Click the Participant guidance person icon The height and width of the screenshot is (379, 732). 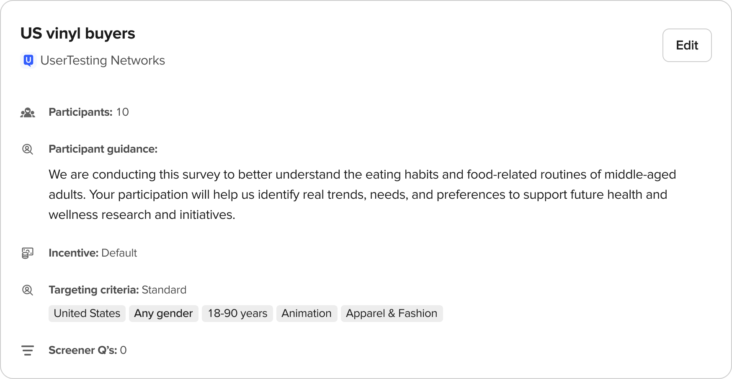[x=28, y=149]
